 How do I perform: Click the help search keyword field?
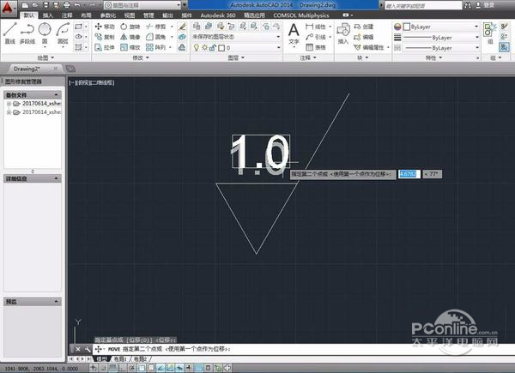pyautogui.click(x=423, y=5)
